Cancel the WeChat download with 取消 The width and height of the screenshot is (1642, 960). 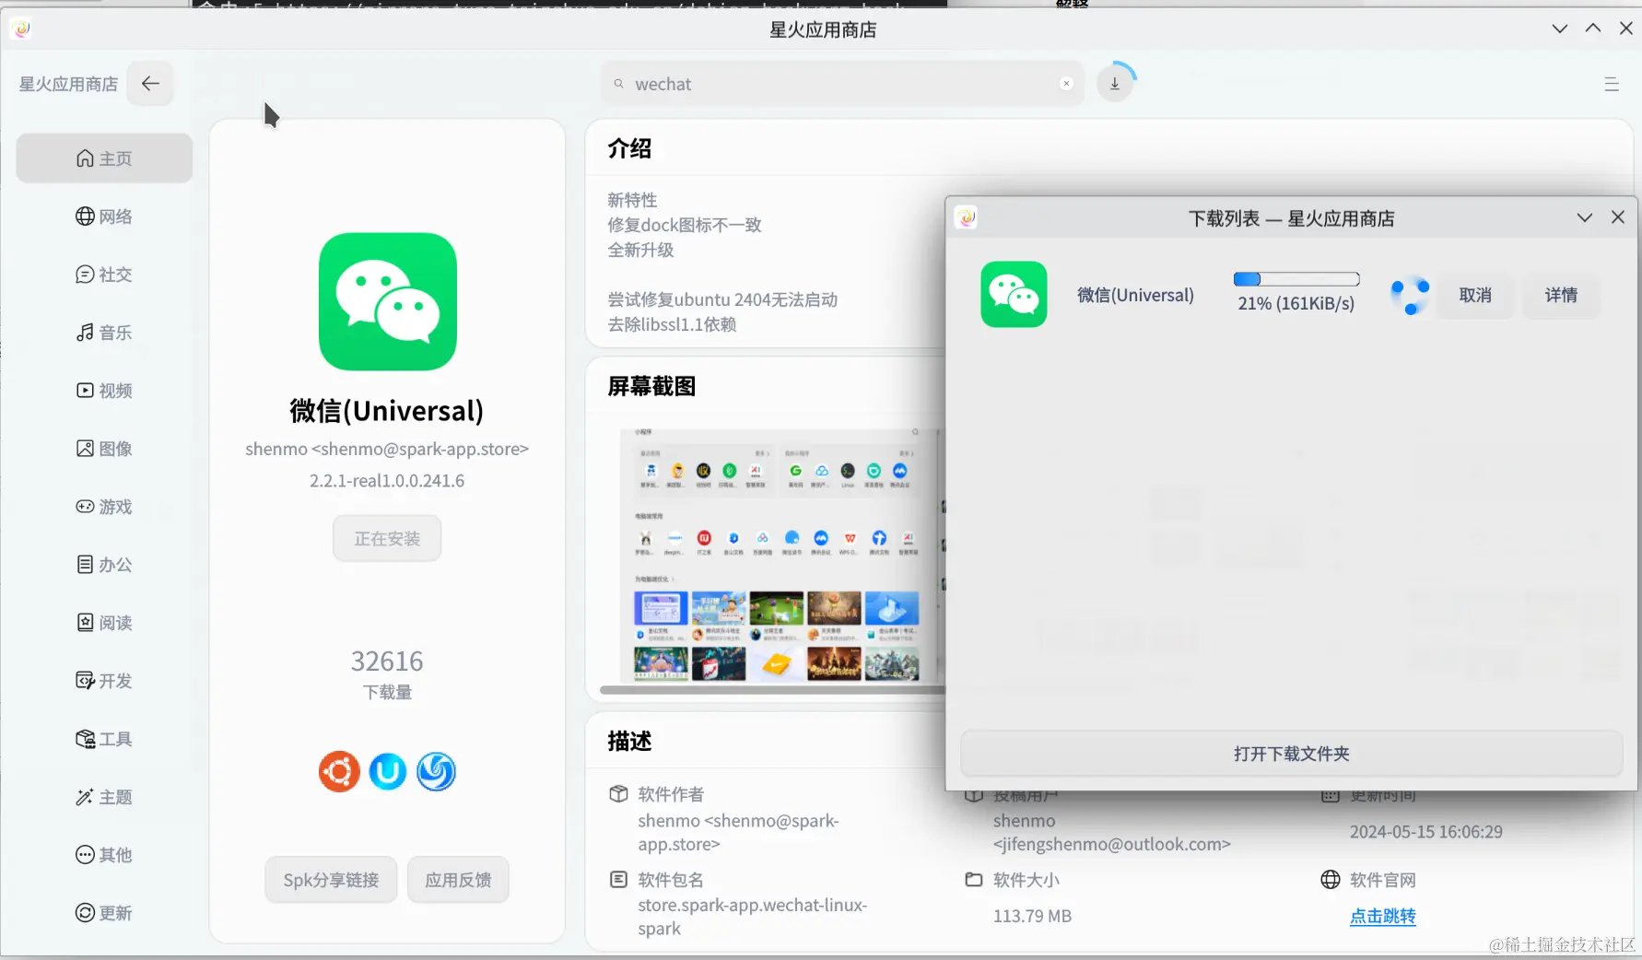tap(1475, 295)
